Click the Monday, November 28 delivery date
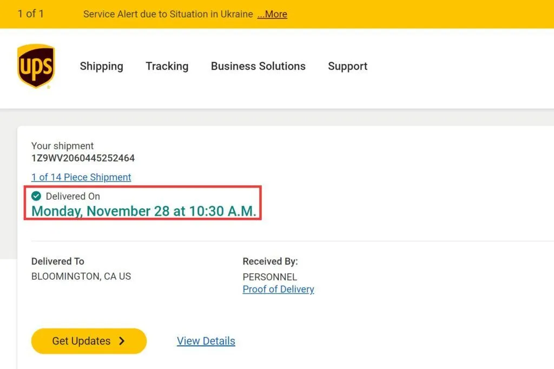The height and width of the screenshot is (369, 554). tap(144, 211)
